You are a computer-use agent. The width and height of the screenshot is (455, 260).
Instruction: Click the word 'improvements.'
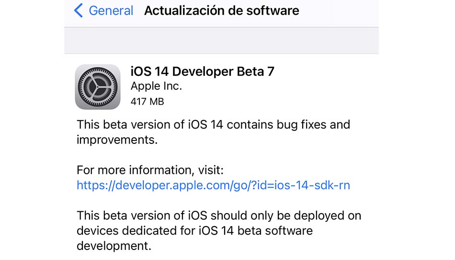pyautogui.click(x=117, y=140)
